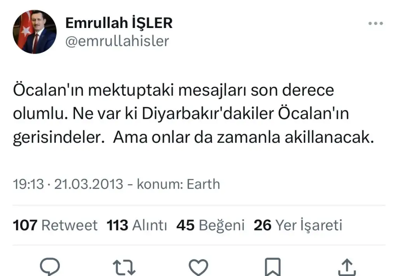The image size is (398, 276).
Task: Open the three-dot more options menu
Action: (375, 24)
